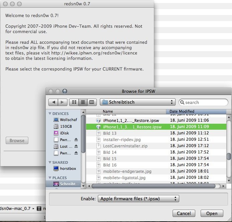Click the file list scroll left arrow
The image size is (232, 222).
(x=89, y=186)
